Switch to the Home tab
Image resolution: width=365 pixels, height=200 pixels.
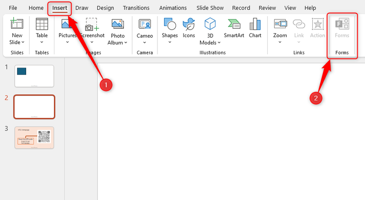coord(36,8)
